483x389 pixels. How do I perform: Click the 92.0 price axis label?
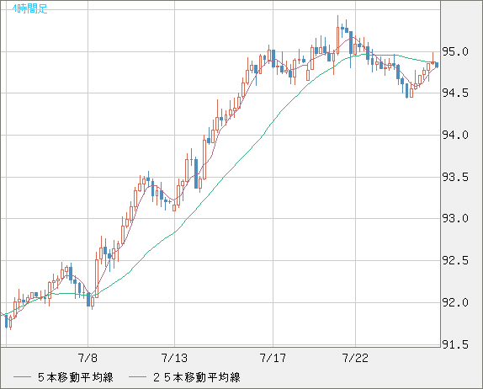455,302
